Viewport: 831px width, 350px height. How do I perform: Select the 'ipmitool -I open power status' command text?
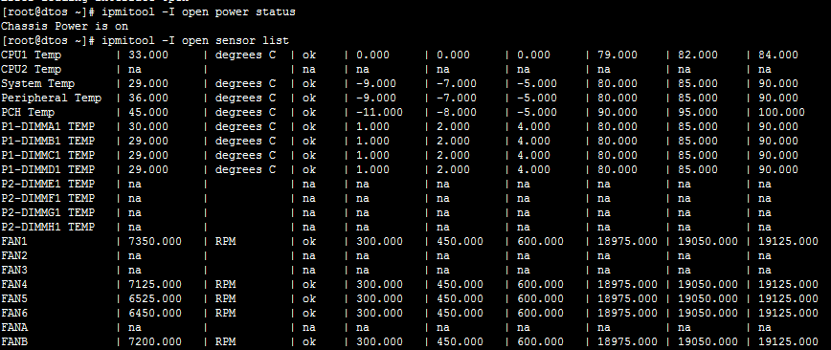tap(198, 11)
